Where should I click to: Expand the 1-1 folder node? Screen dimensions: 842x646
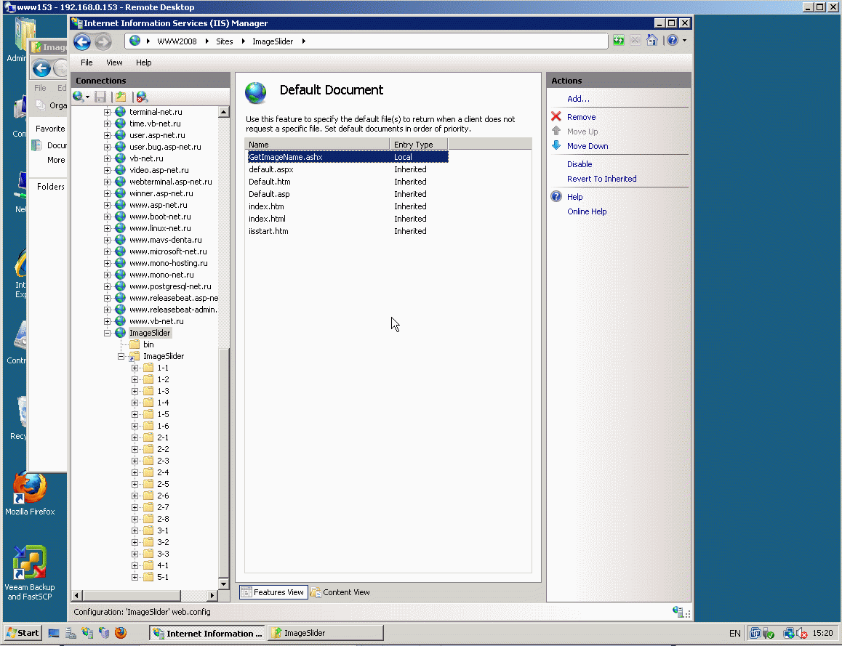click(135, 368)
